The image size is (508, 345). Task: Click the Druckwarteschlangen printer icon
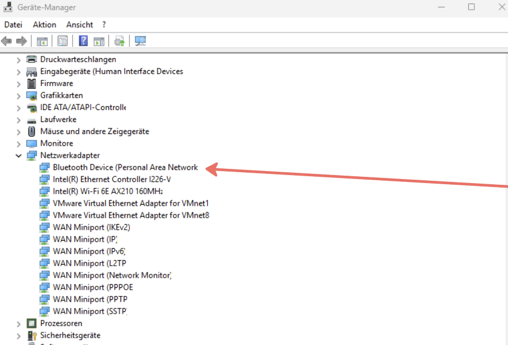click(31, 59)
